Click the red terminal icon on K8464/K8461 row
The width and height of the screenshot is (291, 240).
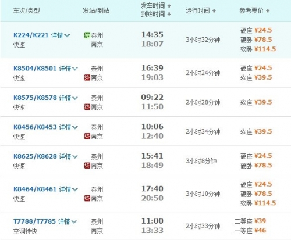[87, 198]
